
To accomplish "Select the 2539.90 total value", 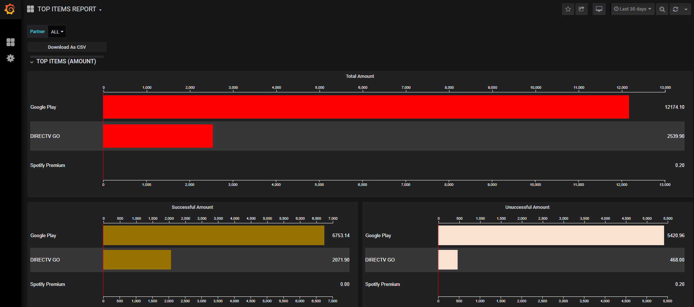I will [x=676, y=136].
